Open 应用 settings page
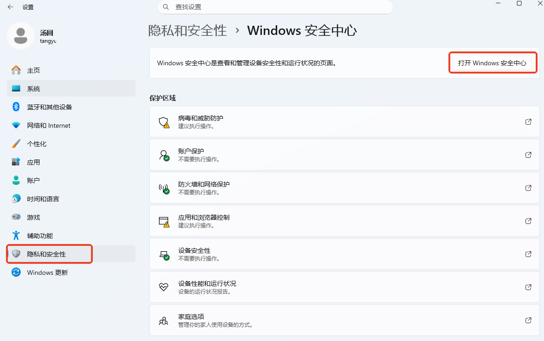This screenshot has width=544, height=341. coord(71,162)
